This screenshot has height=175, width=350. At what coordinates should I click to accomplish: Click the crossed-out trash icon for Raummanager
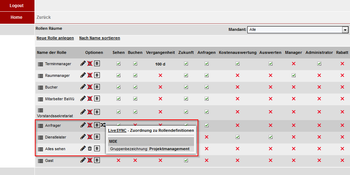[90, 75]
